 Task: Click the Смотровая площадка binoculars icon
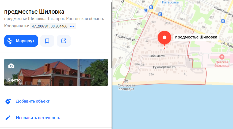point(126,81)
